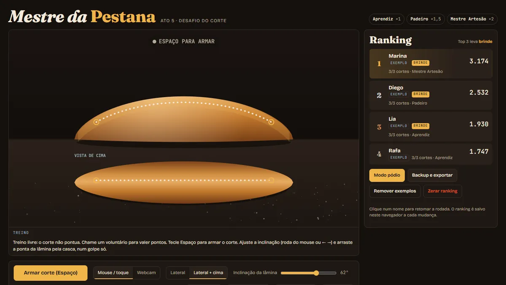Screen dimensions: 506x285
Task: Select Mestre Artesão ×2 difficulty chip
Action: [x=472, y=19]
